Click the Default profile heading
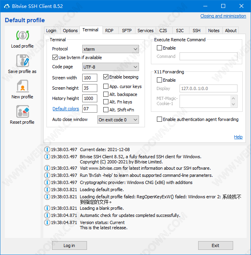Screen dimensions: 251x255 (x=25, y=20)
